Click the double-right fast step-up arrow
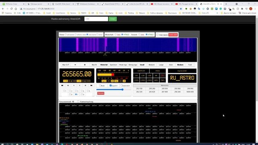The height and width of the screenshot is (145, 258). 85,85
